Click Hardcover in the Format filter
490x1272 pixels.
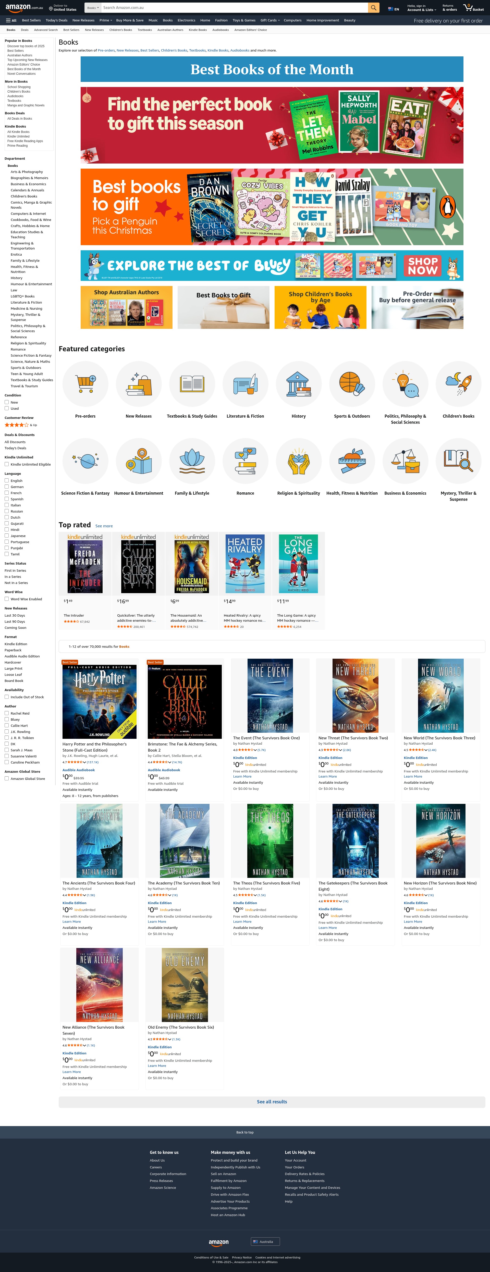tap(13, 662)
